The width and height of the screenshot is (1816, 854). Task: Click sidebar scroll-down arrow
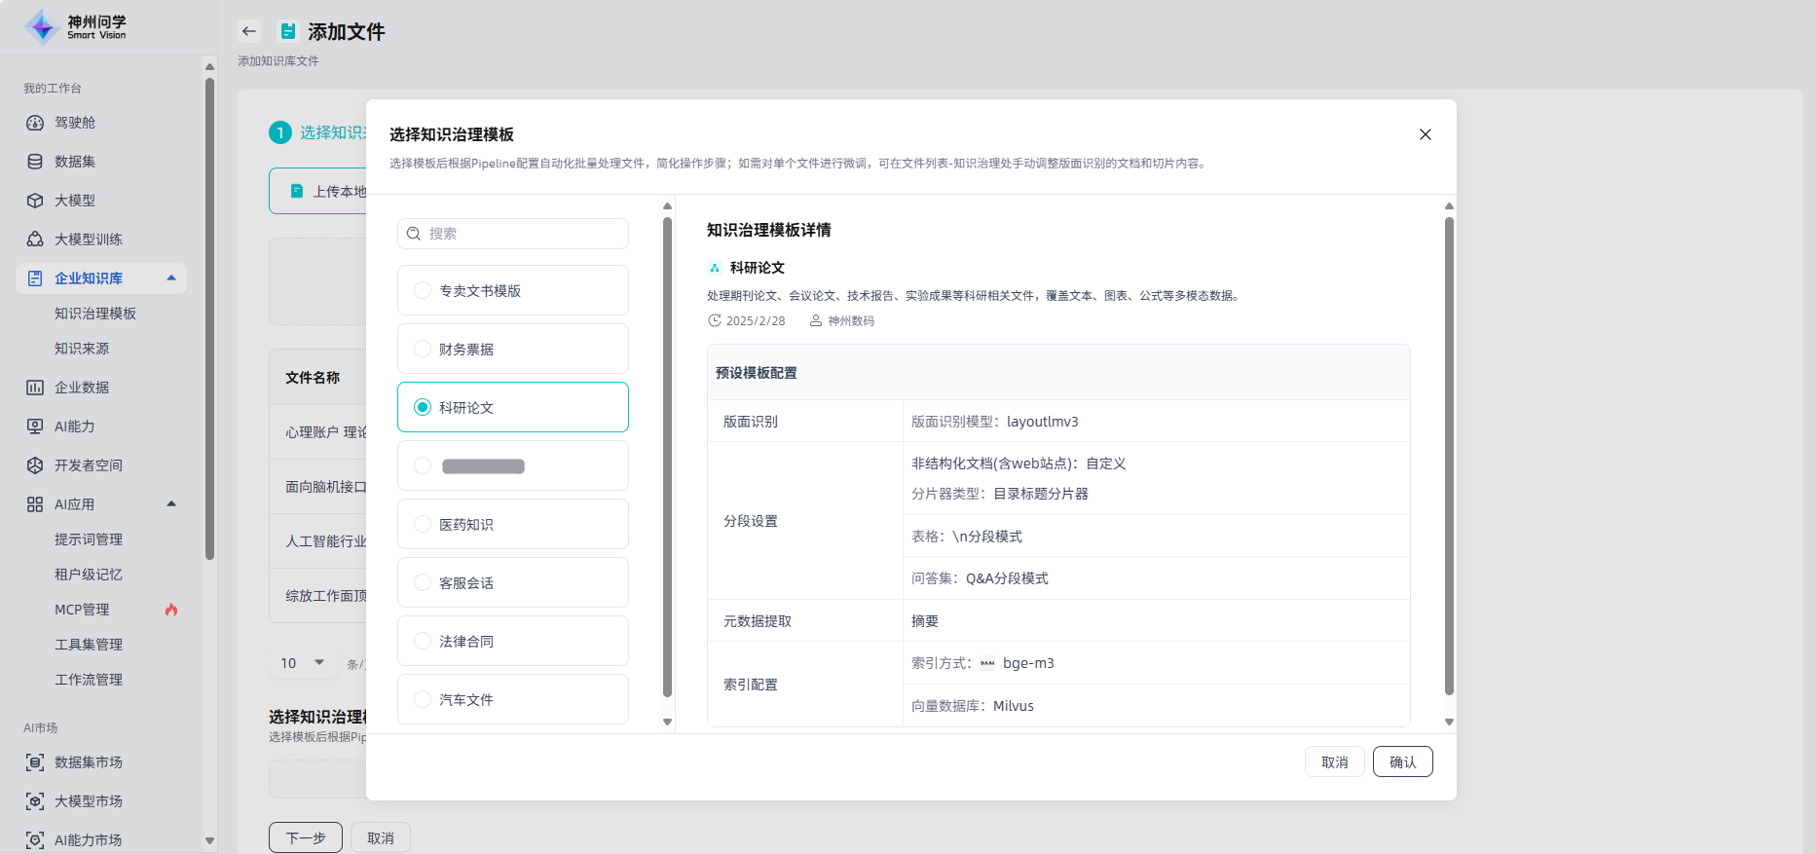pos(209,840)
